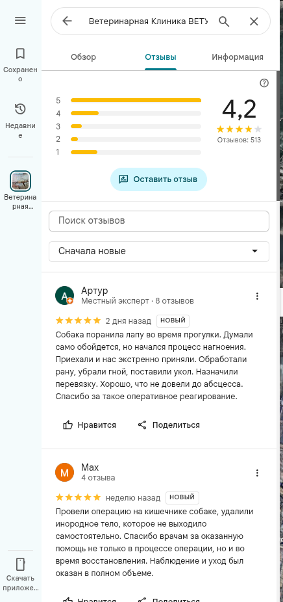Switch to the Информация tab
This screenshot has height=602, width=283.
(x=238, y=57)
